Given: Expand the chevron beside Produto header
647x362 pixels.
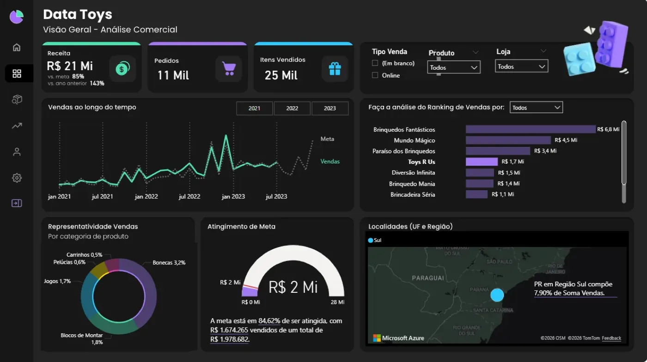Looking at the screenshot, I should pyautogui.click(x=476, y=52).
